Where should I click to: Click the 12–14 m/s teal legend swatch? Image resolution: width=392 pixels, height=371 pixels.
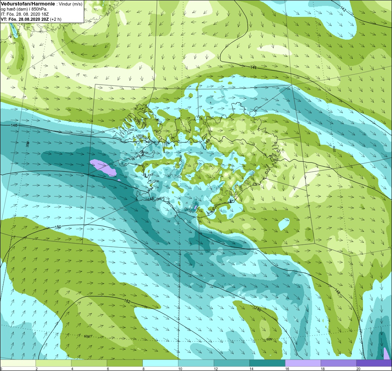click(232, 363)
